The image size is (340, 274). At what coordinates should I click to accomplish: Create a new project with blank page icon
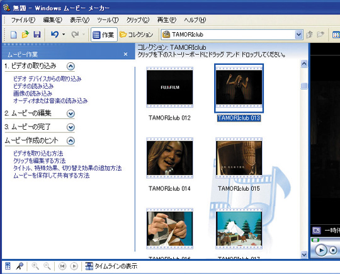tap(13, 35)
